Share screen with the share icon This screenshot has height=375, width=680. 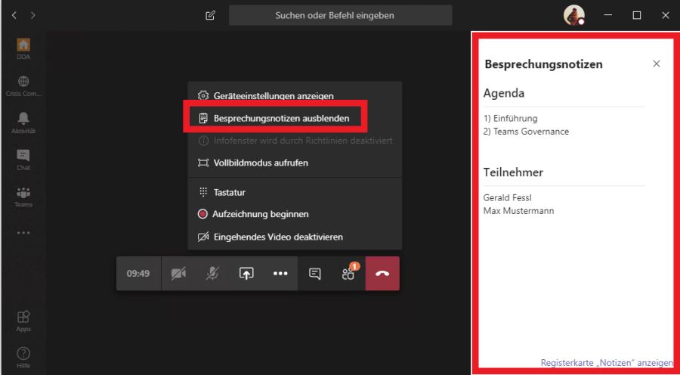(x=246, y=274)
